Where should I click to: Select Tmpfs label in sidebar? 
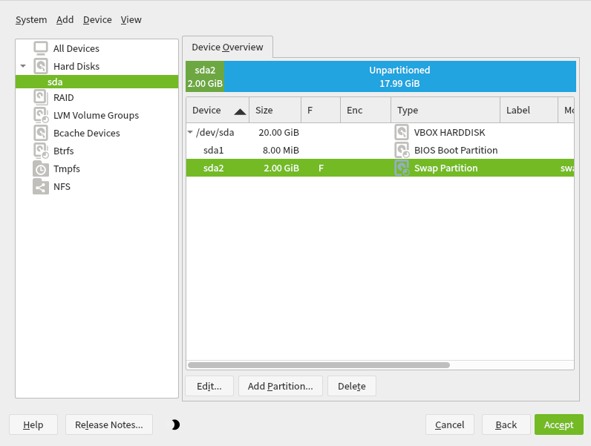[67, 168]
